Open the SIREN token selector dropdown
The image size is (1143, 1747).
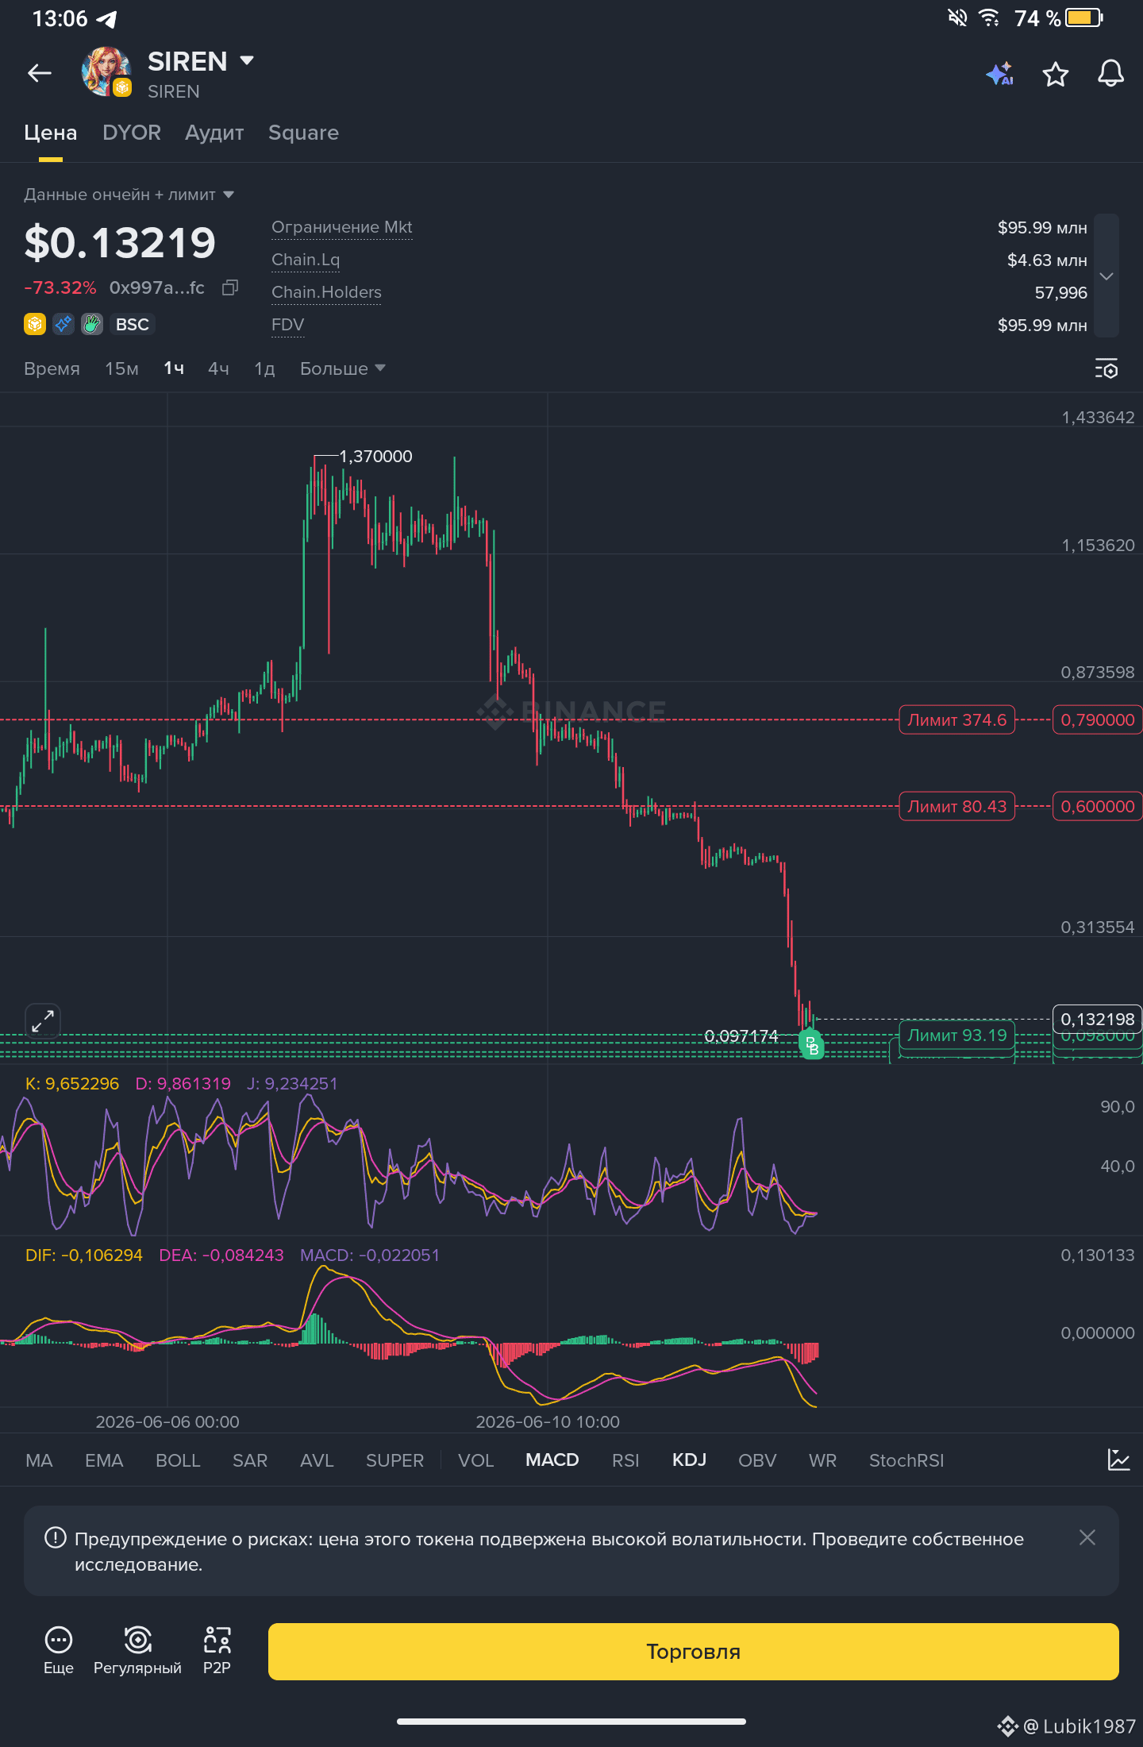pos(247,60)
